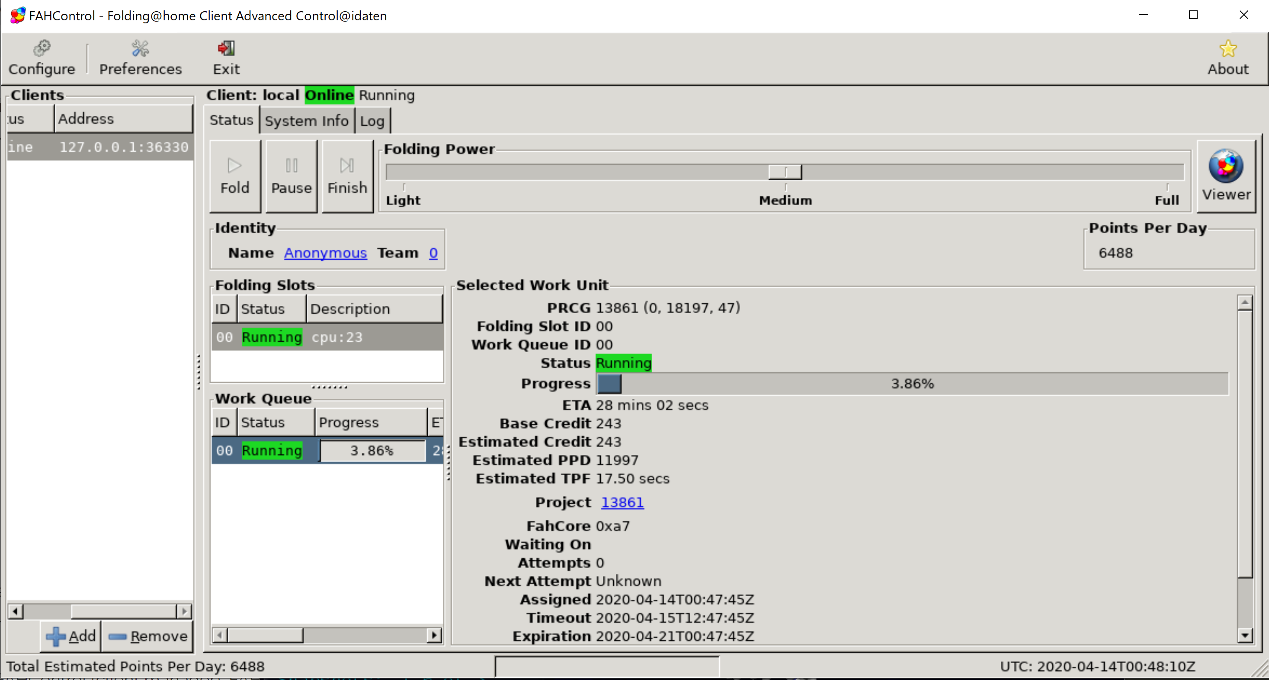Screen dimensions: 1269x680
Task: Open the Configure dialog
Action: coord(42,58)
